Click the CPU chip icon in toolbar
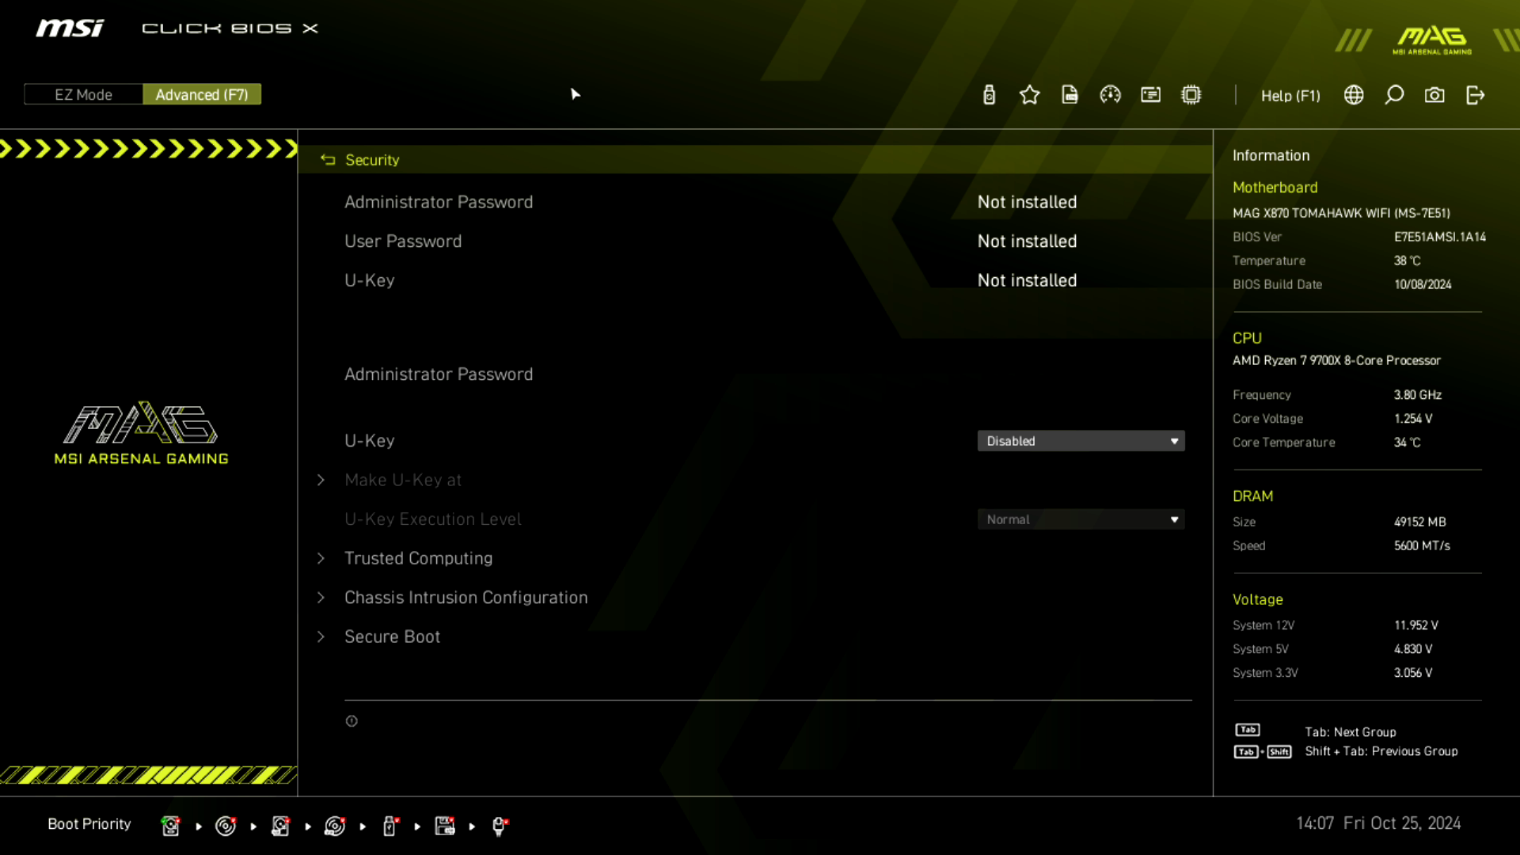This screenshot has height=855, width=1520. pyautogui.click(x=1191, y=95)
